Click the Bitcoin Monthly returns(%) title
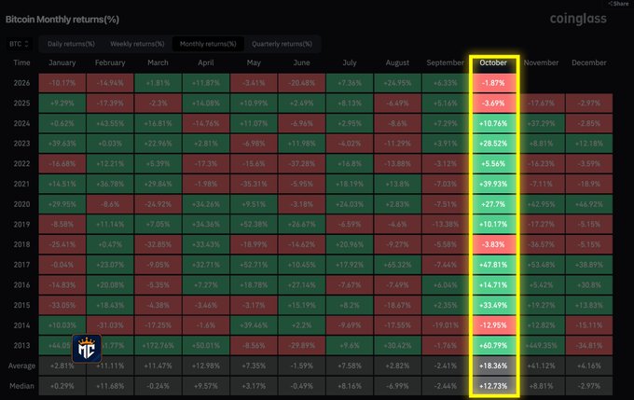This screenshot has width=634, height=400. (62, 20)
